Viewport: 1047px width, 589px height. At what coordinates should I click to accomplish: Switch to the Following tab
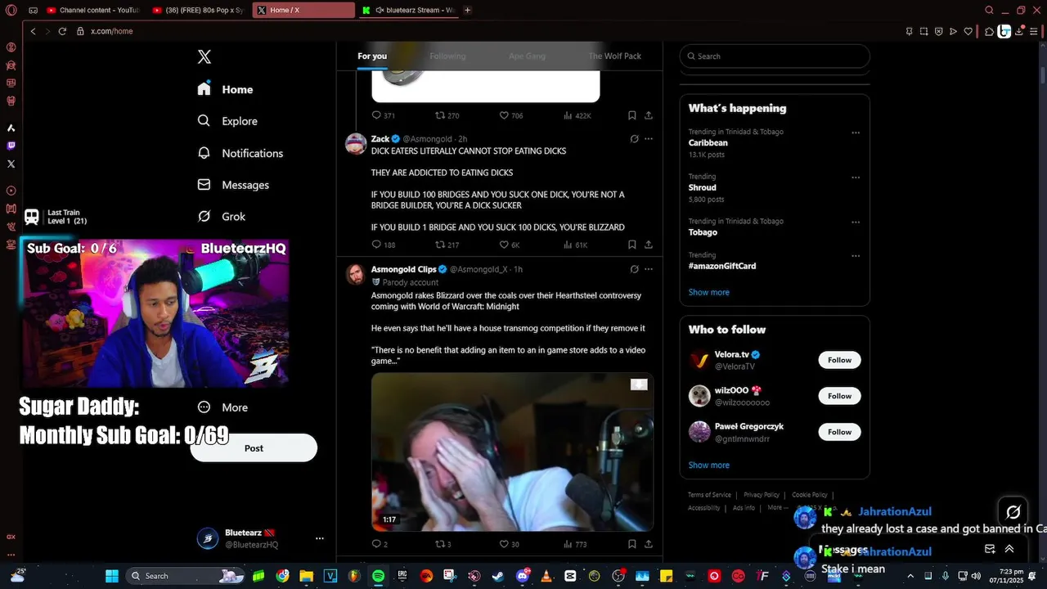pos(447,56)
